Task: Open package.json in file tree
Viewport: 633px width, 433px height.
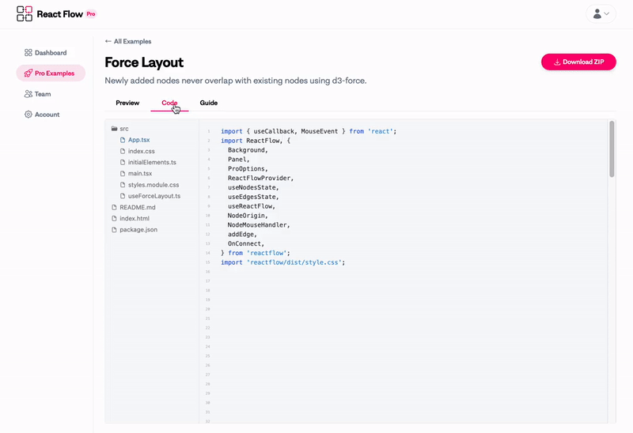Action: coord(138,229)
